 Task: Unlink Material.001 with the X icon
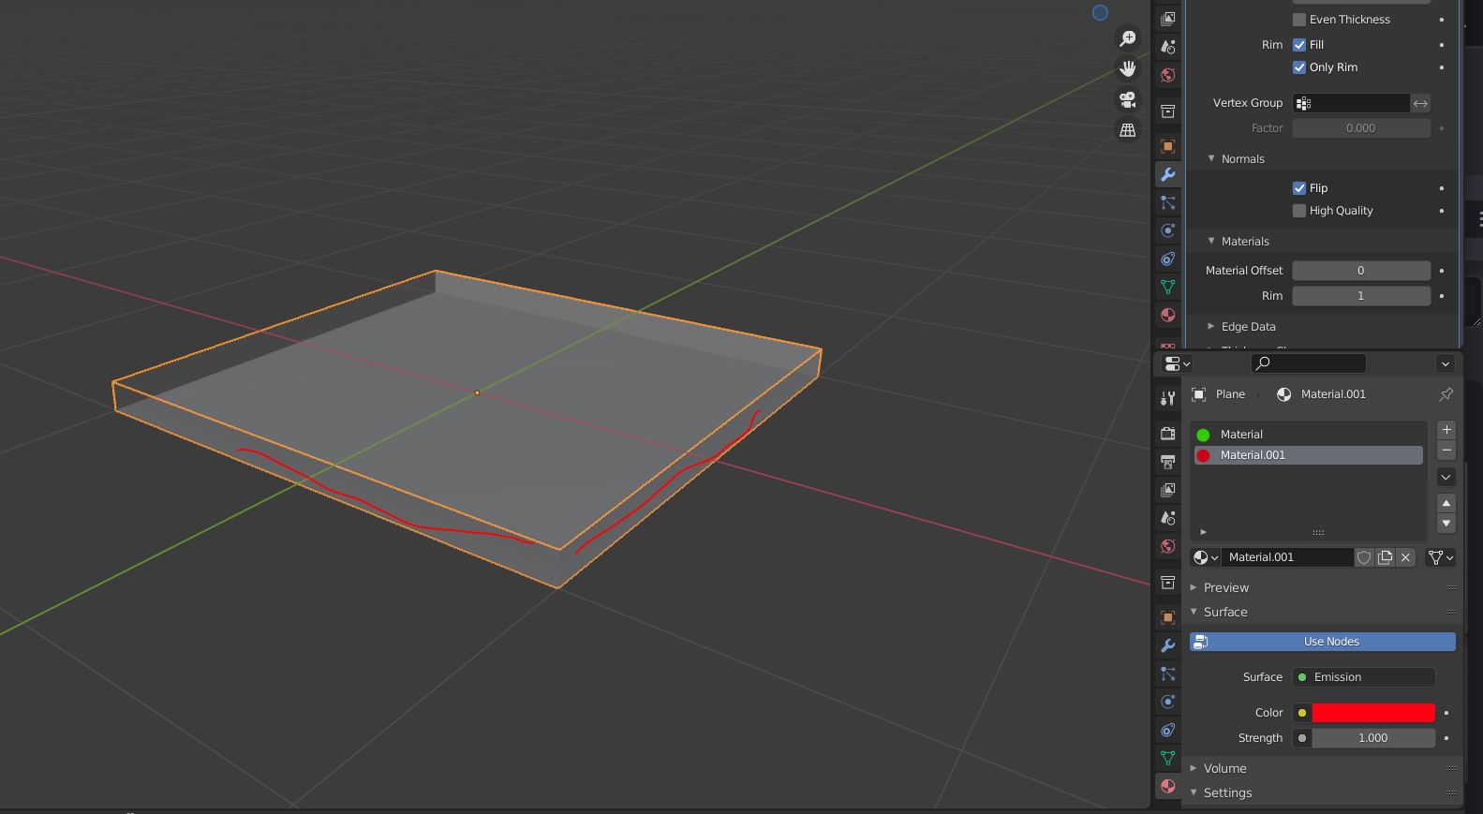click(1405, 557)
